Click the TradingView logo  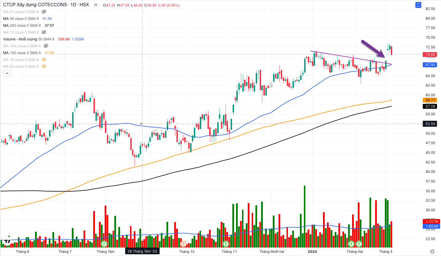7,241
